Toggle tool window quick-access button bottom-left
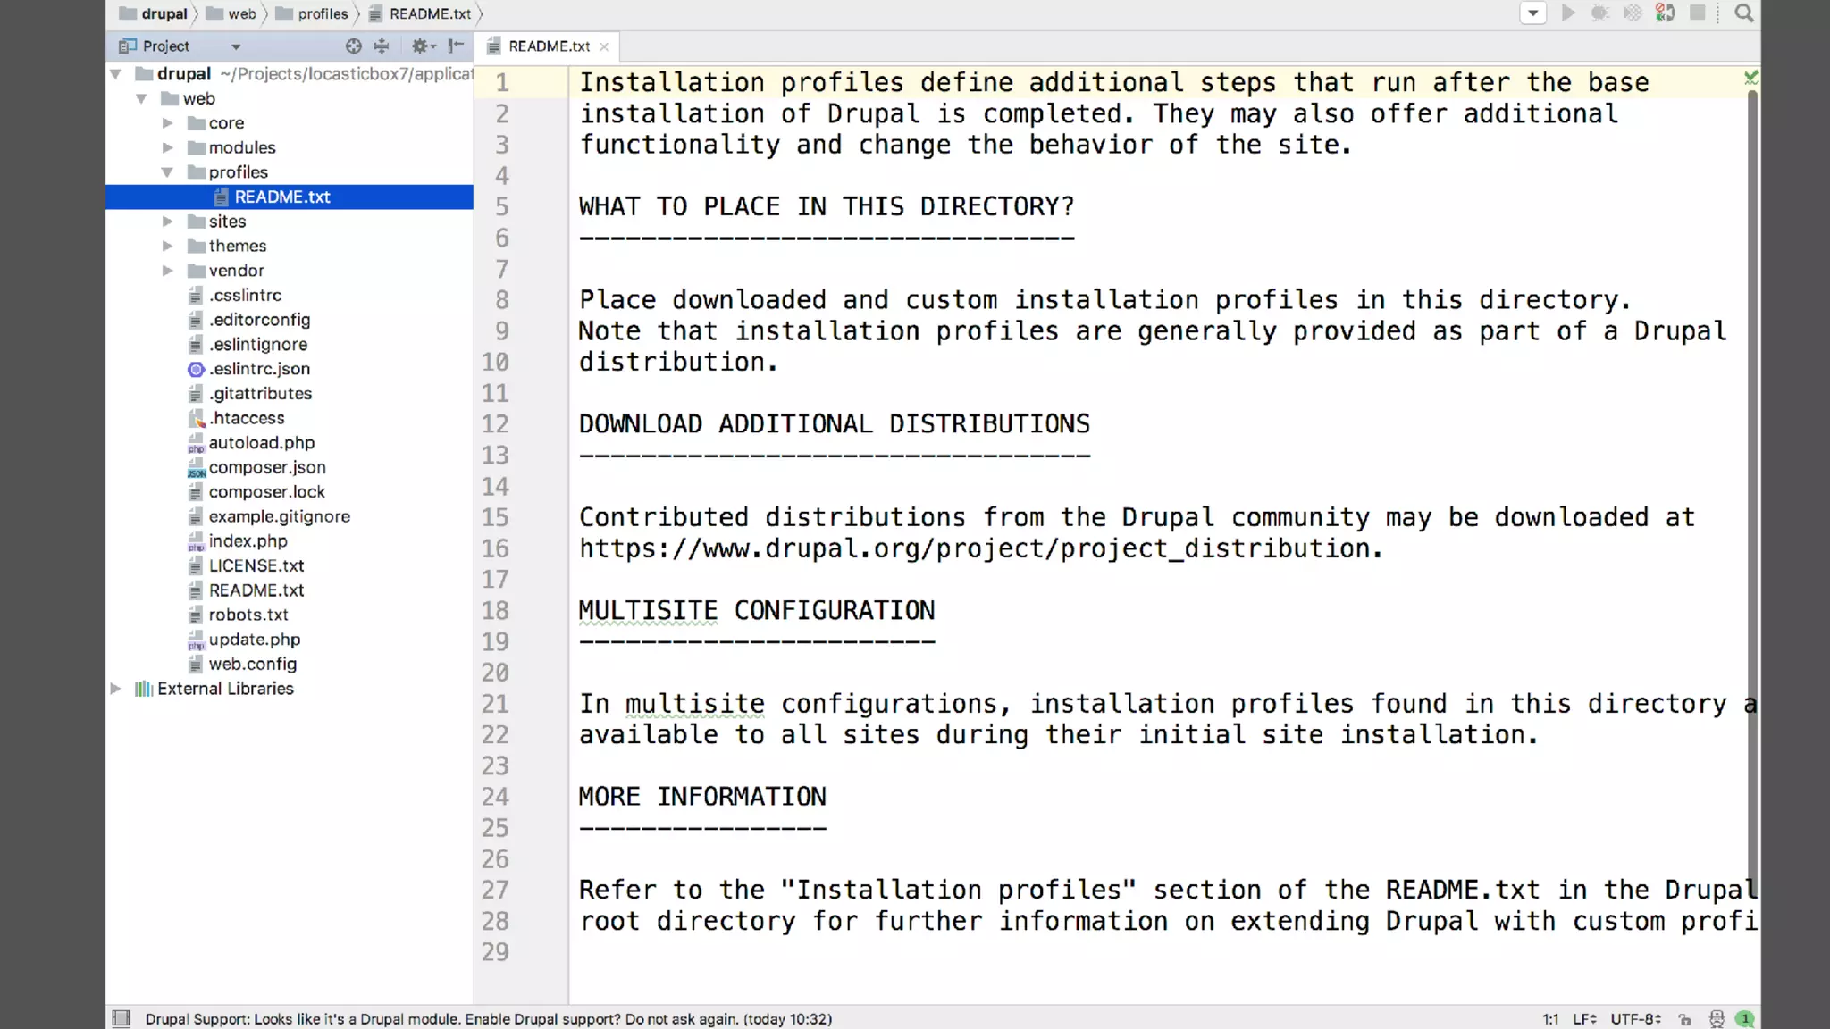This screenshot has height=1029, width=1830. pos(122,1019)
